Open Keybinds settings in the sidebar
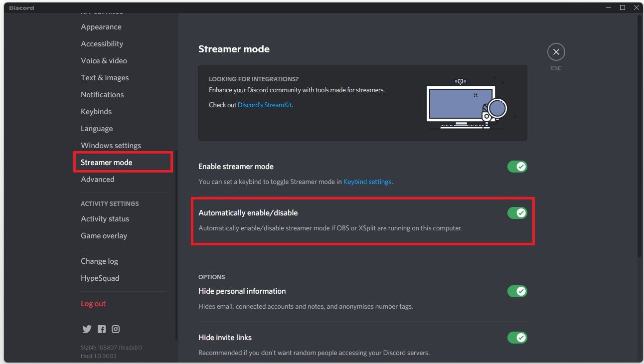Viewport: 644px width, 364px height. click(x=96, y=111)
